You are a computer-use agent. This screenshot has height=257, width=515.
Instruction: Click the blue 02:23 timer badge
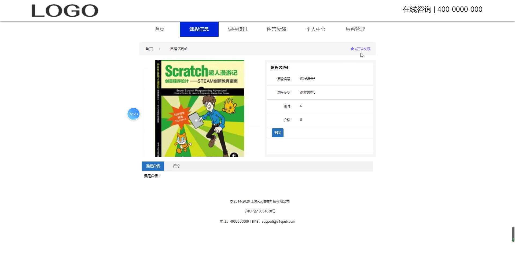point(133,114)
